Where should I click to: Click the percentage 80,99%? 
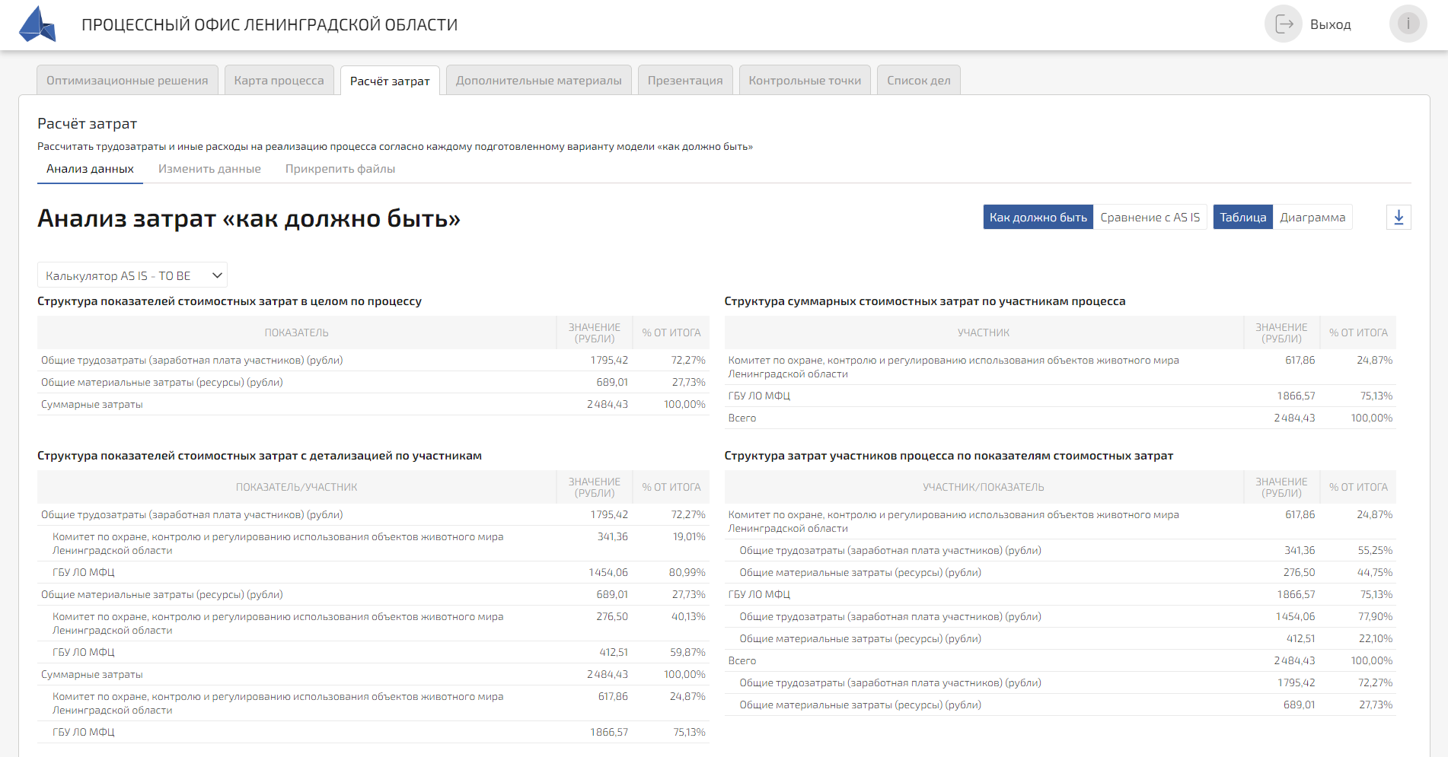tap(687, 573)
